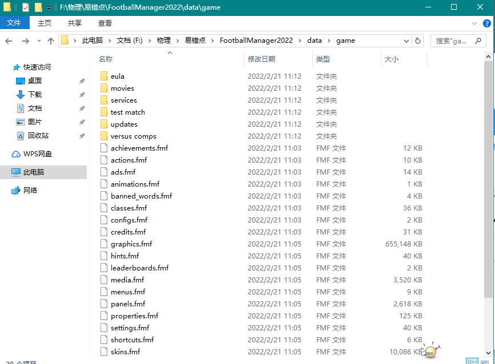Open 网络 in navigation pane
The image size is (495, 364).
click(x=30, y=190)
